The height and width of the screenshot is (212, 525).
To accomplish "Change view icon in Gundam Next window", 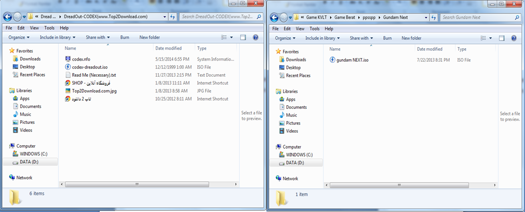I will pyautogui.click(x=484, y=38).
